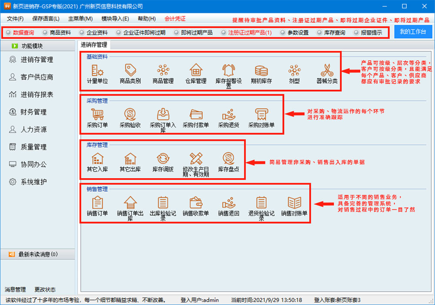Click the 最新未读消息 panel header
Viewport: 435px width, 305px height.
pyautogui.click(x=38, y=254)
